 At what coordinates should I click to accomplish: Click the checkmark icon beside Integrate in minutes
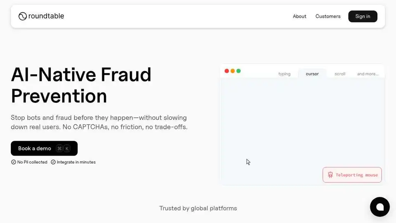pos(53,162)
